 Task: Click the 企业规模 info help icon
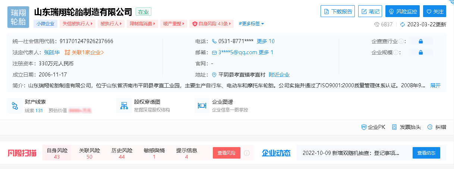(x=395, y=52)
